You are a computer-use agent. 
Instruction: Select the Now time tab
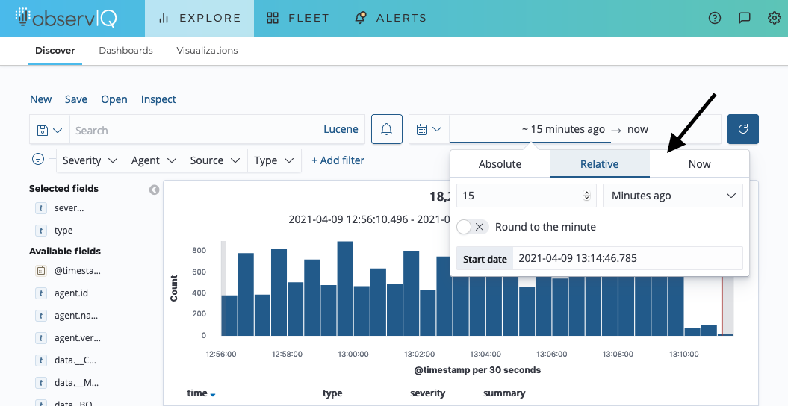click(700, 164)
